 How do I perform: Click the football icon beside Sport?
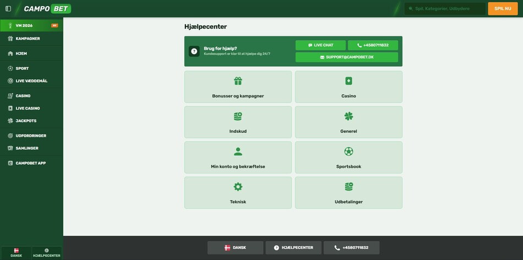pos(10,68)
